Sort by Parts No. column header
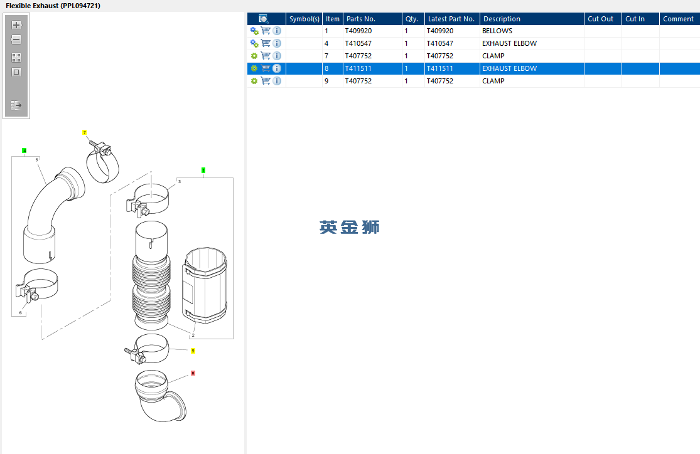The image size is (700, 454). (x=372, y=19)
